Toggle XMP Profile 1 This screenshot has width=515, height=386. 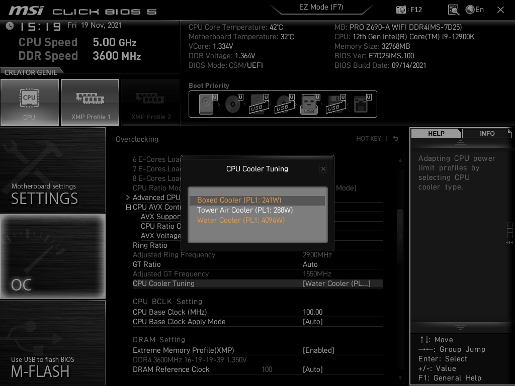[90, 102]
